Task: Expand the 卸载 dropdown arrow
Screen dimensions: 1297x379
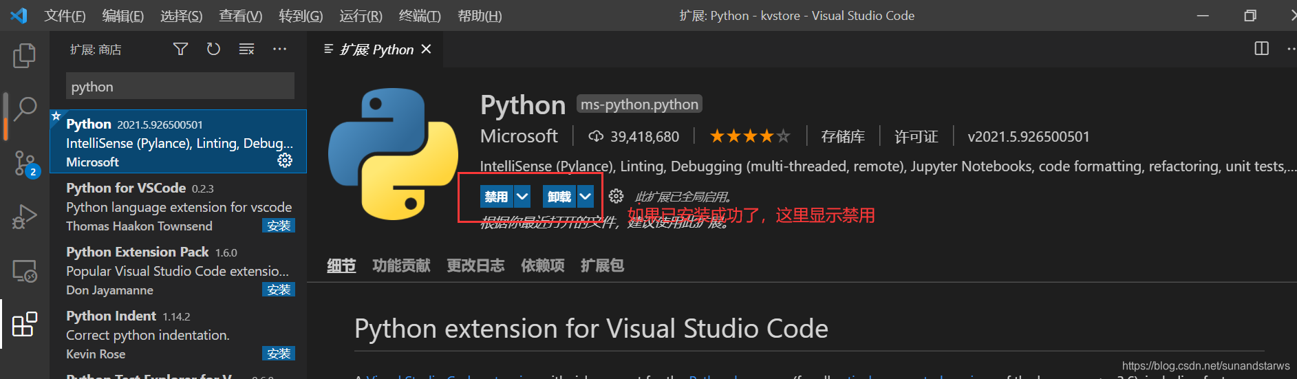Action: 586,197
